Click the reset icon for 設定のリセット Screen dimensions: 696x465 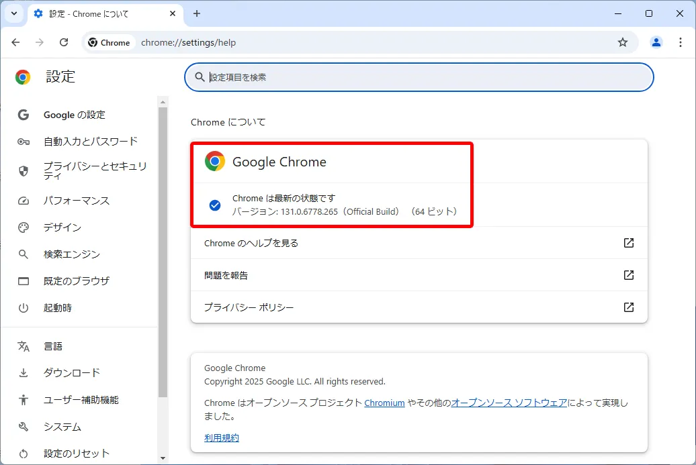click(x=24, y=454)
